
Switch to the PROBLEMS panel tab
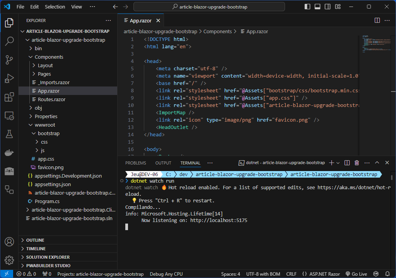(x=136, y=163)
